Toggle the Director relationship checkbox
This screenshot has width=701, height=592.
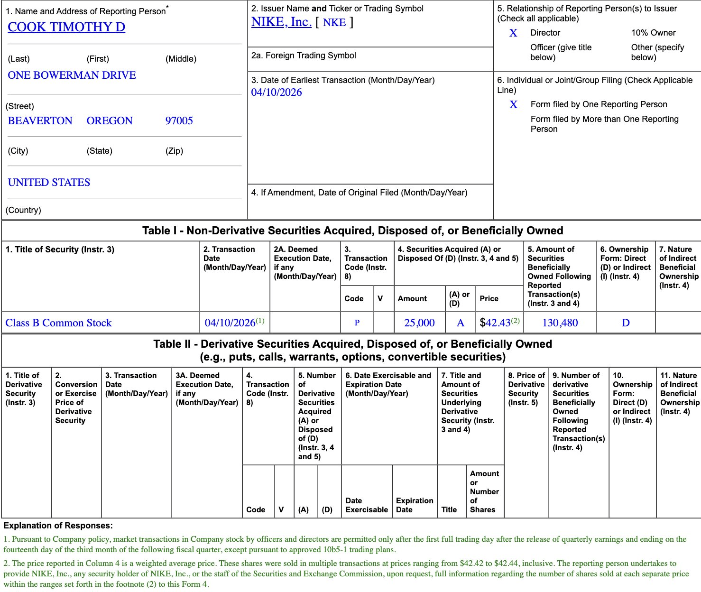[x=513, y=33]
